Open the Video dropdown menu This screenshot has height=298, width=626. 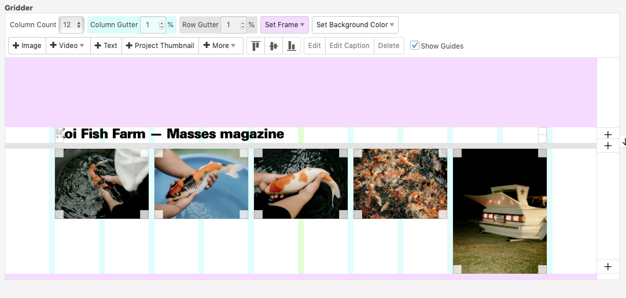(68, 46)
